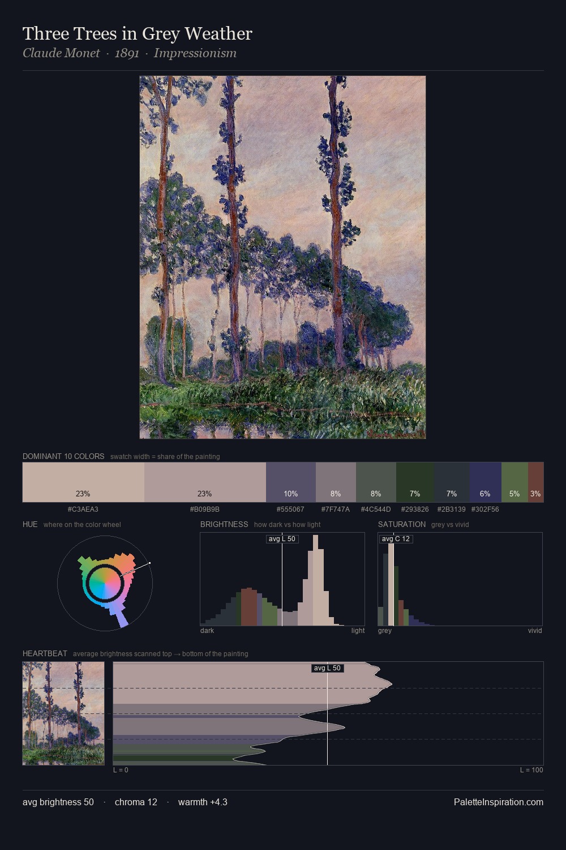This screenshot has height=850, width=566.
Task: Click the 'L = 0' axis label
Action: click(121, 770)
